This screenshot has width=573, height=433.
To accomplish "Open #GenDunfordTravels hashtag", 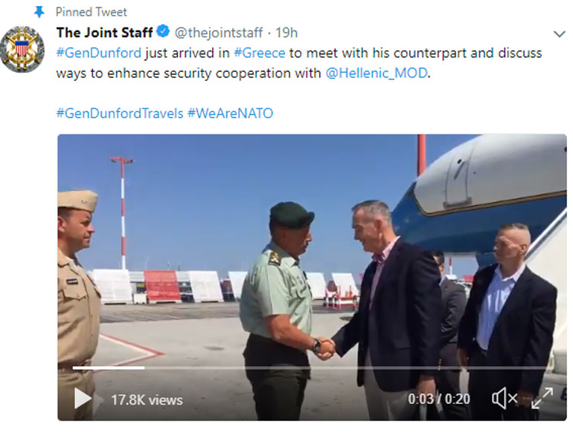I will tap(120, 114).
